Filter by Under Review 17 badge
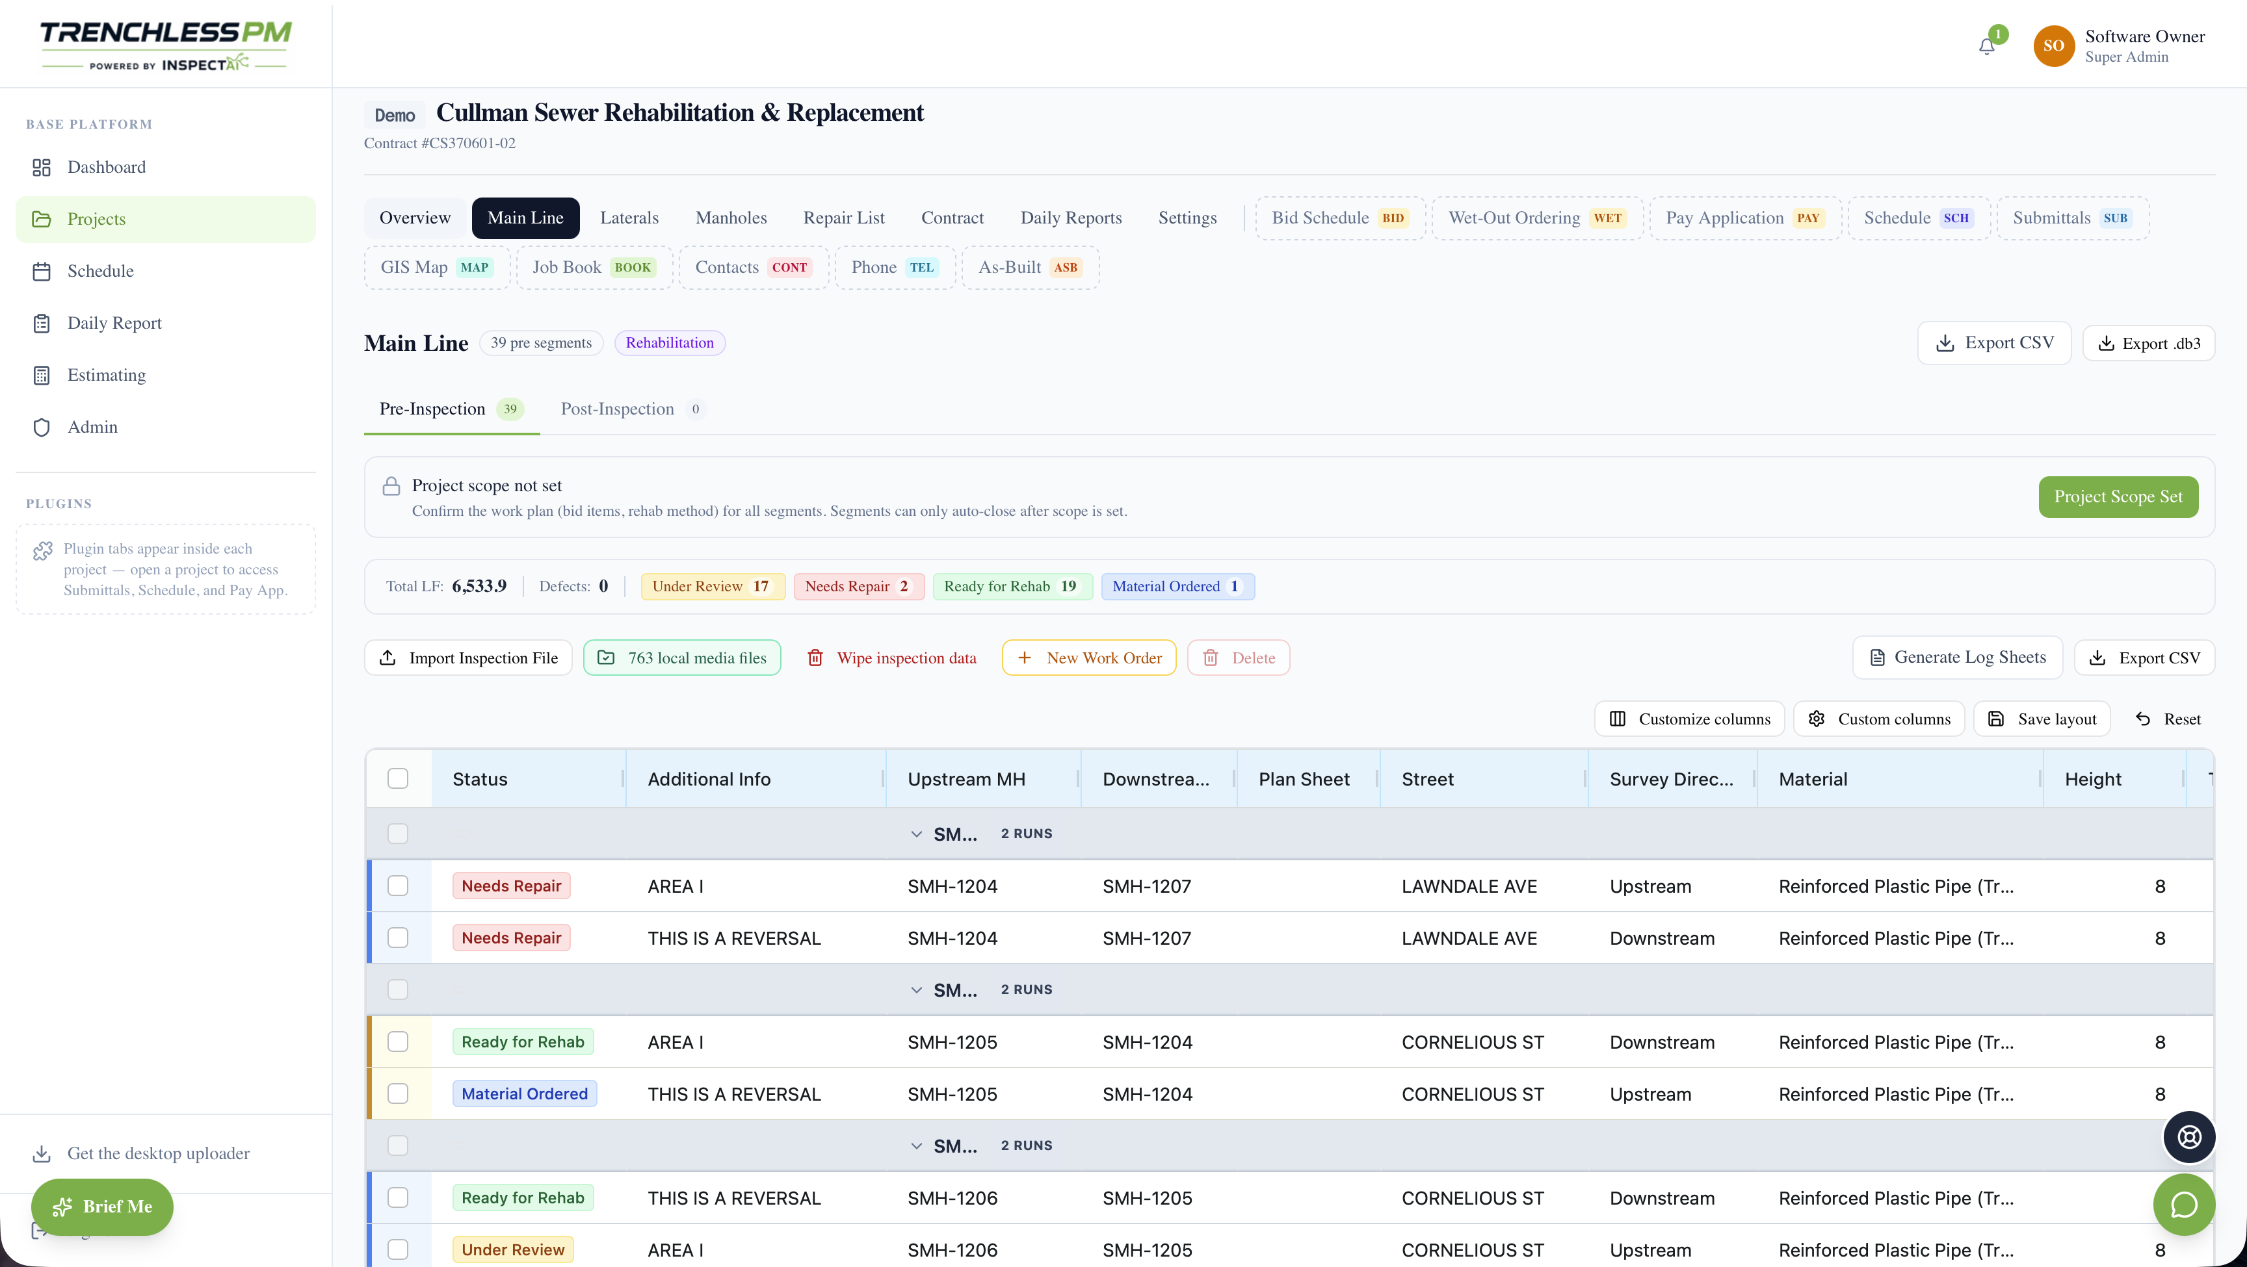 (713, 587)
